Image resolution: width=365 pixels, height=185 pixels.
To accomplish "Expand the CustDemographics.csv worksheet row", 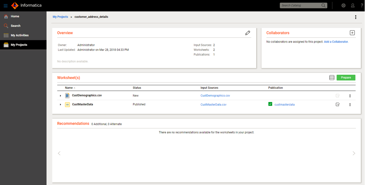I will tap(61, 96).
